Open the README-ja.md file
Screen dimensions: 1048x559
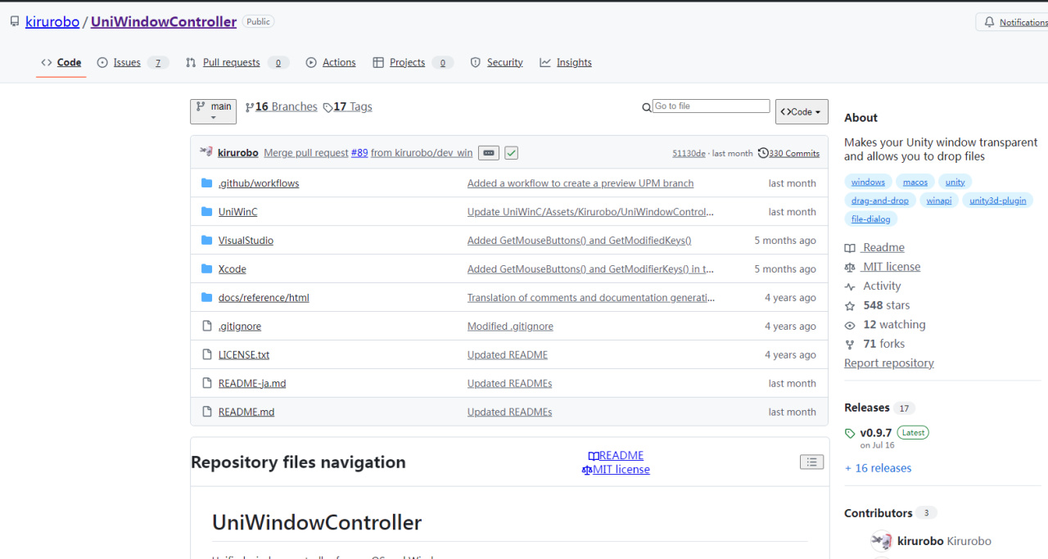tap(252, 384)
